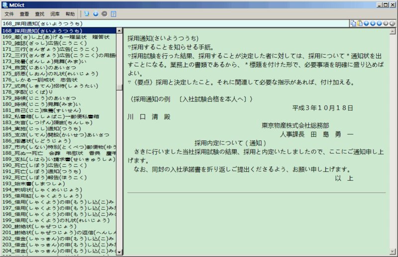Click the gray forward arrow in main toolbar
The width and height of the screenshot is (398, 257).
tap(104, 14)
